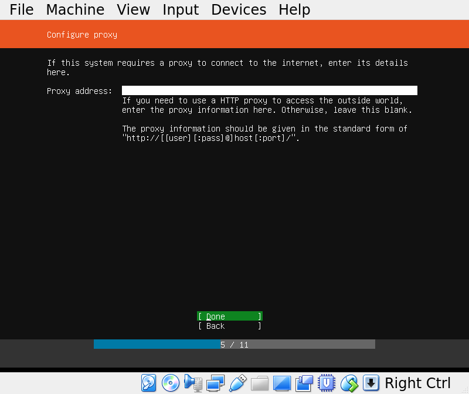The height and width of the screenshot is (394, 469).
Task: Click the recording status icon
Action: click(304, 383)
